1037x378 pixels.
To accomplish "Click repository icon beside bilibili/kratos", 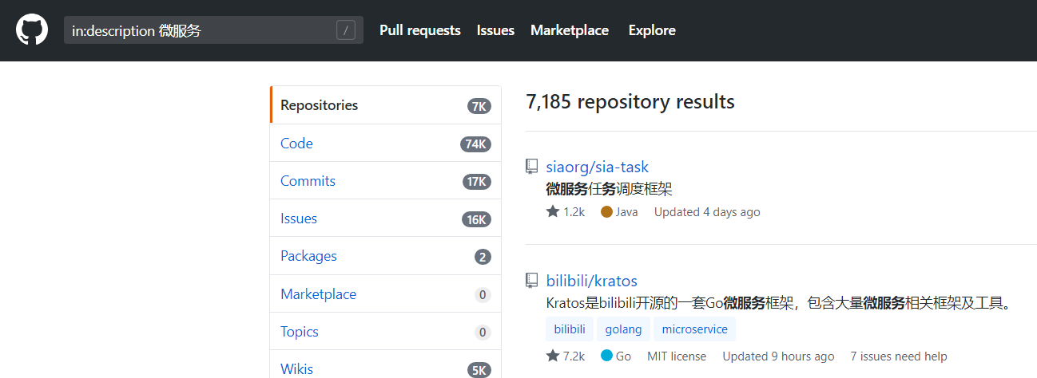I will click(x=531, y=280).
